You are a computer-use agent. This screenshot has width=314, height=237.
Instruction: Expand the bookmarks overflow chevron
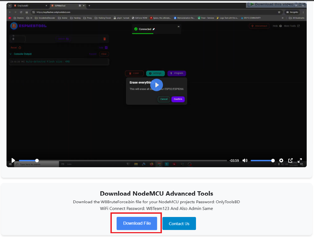tap(283, 18)
